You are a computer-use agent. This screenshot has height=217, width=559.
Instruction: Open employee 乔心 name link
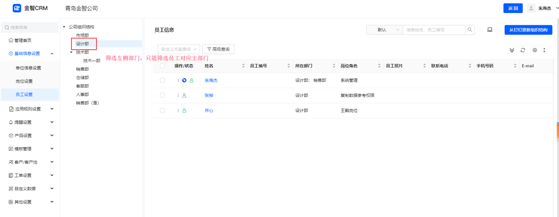pyautogui.click(x=209, y=110)
